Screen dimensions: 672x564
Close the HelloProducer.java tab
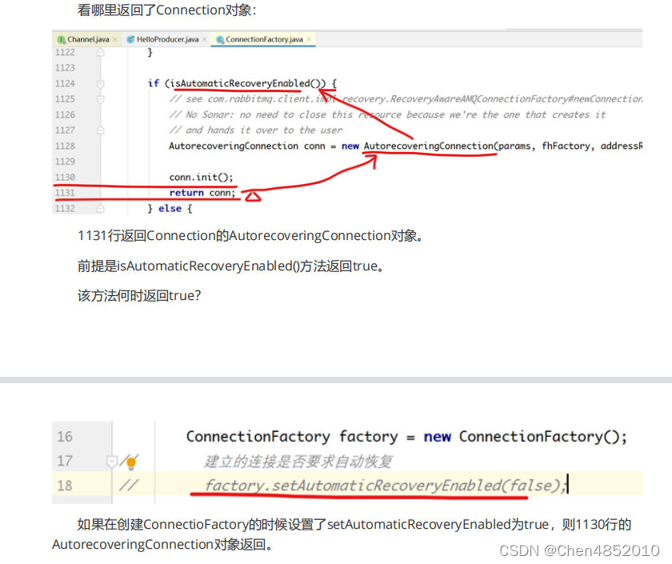[204, 39]
